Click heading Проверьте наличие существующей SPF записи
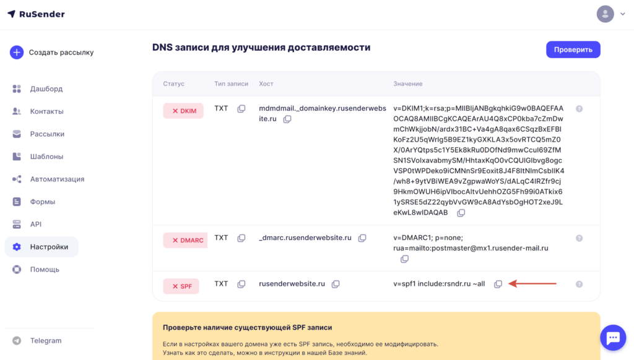The image size is (634, 360). [x=248, y=327]
